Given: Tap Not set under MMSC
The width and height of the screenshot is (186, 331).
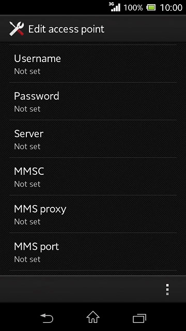Looking at the screenshot, I should click(27, 184).
